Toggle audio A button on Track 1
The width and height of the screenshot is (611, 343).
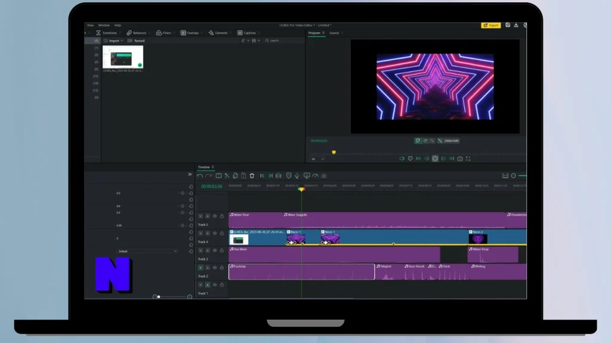click(208, 285)
